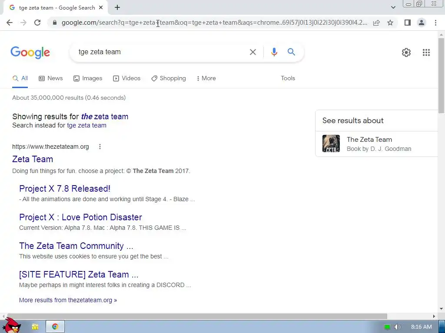Share this page icon in address bar

coord(376,23)
